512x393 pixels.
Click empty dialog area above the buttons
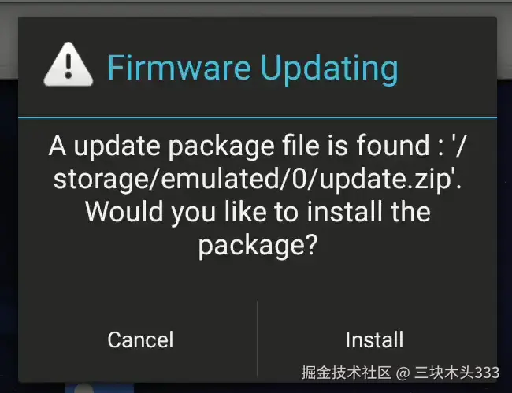pyautogui.click(x=258, y=280)
